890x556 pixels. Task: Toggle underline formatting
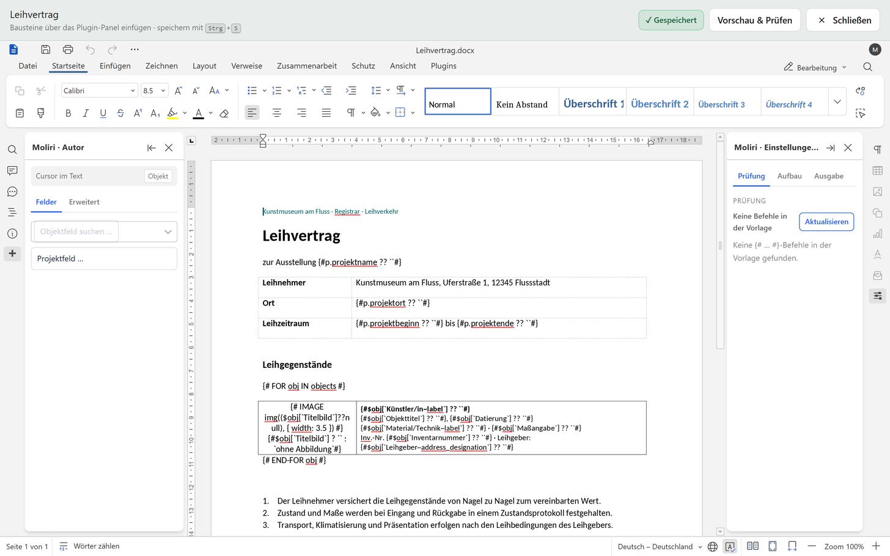click(103, 113)
